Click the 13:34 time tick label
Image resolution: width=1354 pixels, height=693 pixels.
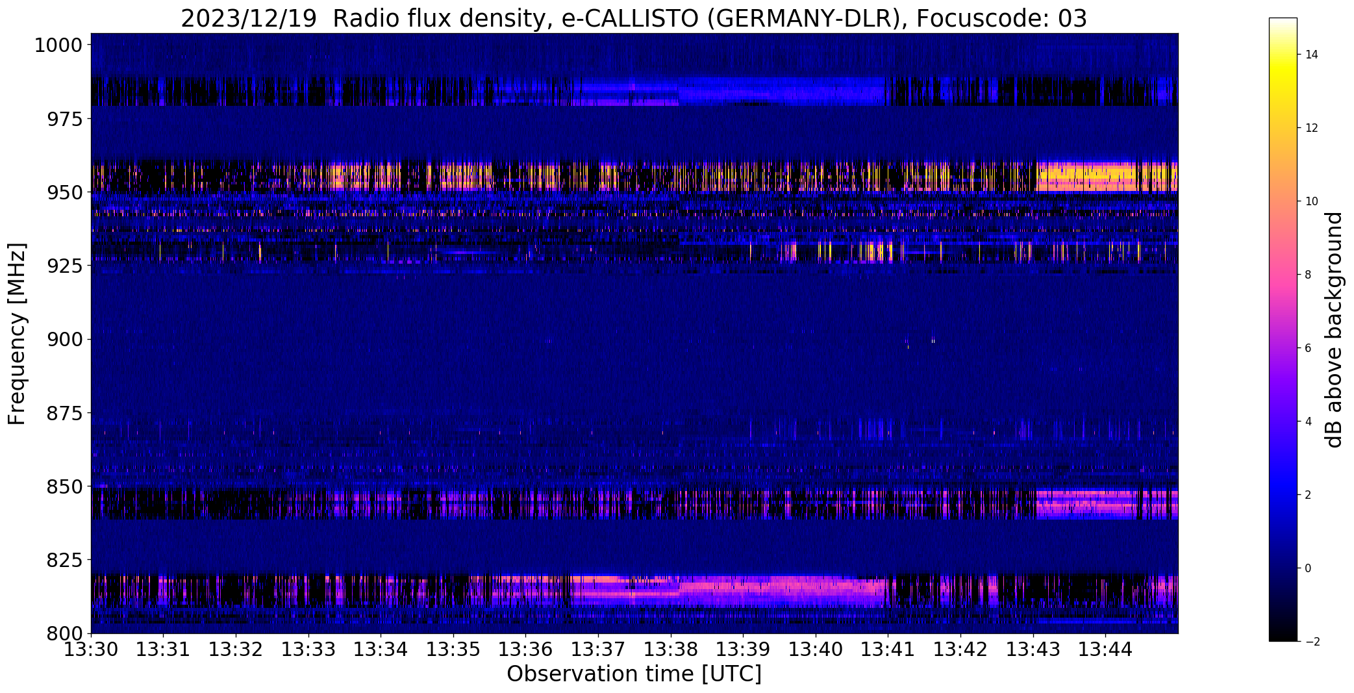(x=381, y=649)
